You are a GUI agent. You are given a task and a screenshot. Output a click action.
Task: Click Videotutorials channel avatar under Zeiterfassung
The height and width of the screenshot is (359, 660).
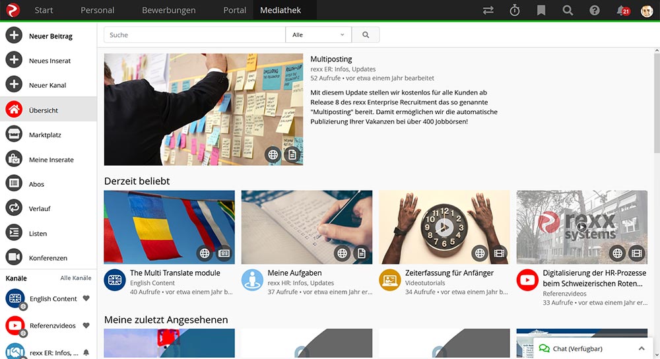tap(390, 280)
